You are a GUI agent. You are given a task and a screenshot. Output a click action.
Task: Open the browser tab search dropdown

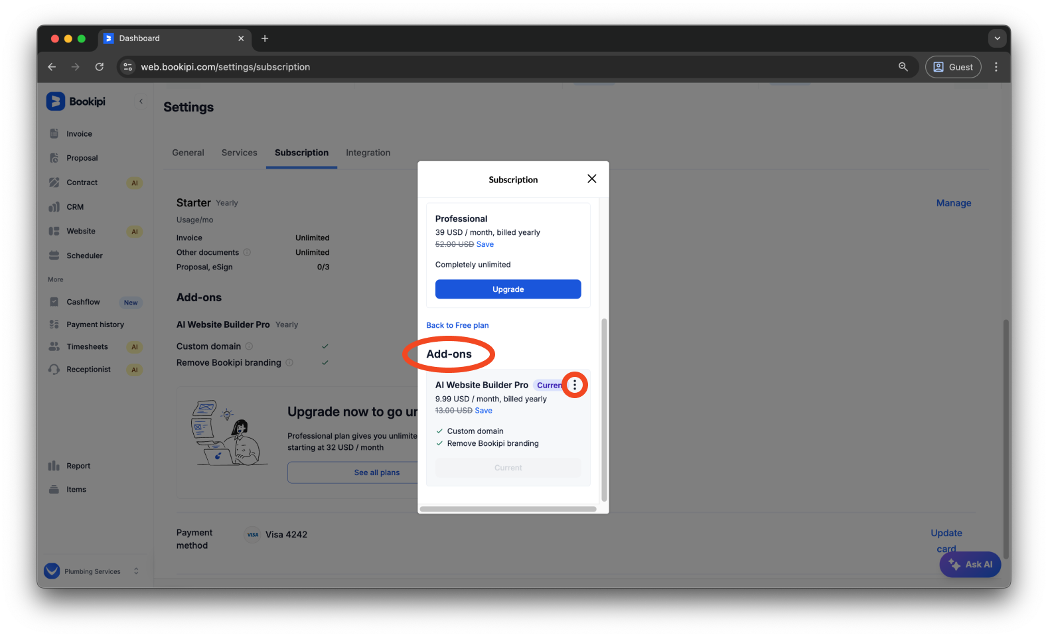pyautogui.click(x=997, y=38)
